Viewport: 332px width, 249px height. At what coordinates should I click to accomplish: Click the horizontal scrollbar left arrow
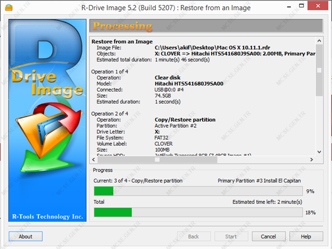point(94,160)
